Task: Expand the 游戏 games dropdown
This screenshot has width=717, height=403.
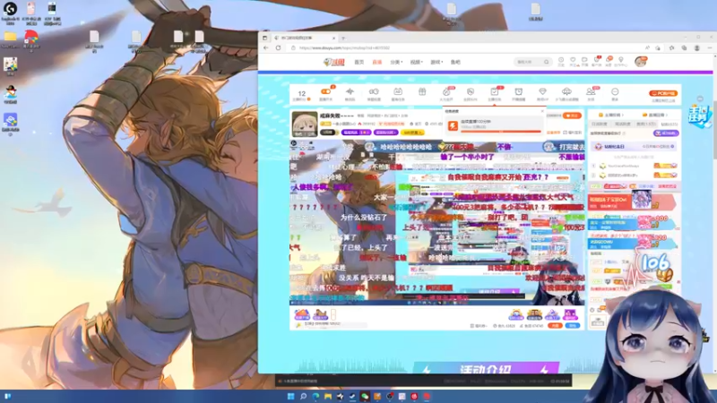Action: point(436,62)
